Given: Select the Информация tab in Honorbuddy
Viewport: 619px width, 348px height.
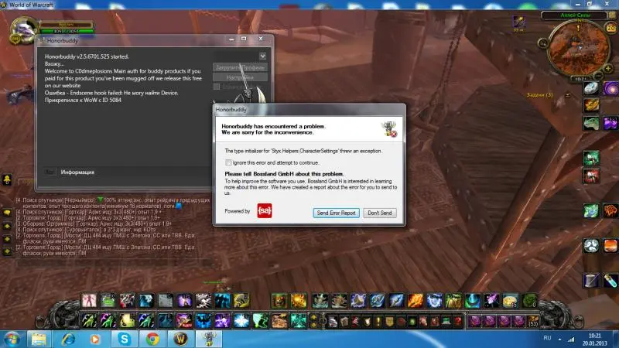Looking at the screenshot, I should [x=77, y=172].
